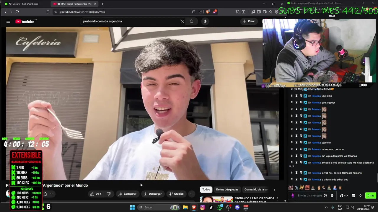Click purple microphone in chat input
The height and width of the screenshot is (212, 378).
click(x=293, y=196)
